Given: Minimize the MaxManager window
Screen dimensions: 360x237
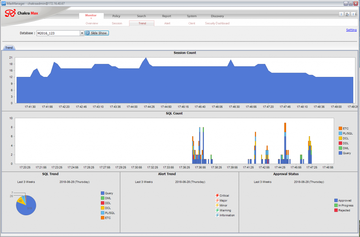Looking at the screenshot, I should click(x=346, y=4).
